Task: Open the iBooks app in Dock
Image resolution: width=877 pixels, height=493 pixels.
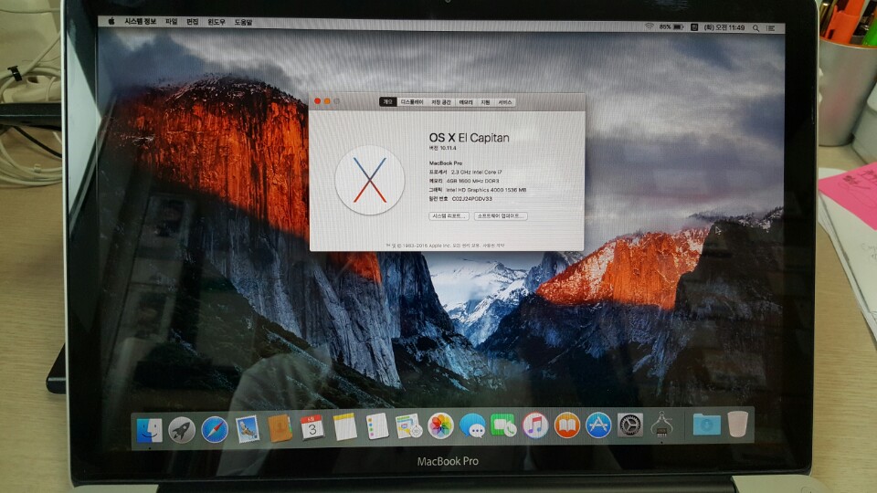Action: point(567,425)
